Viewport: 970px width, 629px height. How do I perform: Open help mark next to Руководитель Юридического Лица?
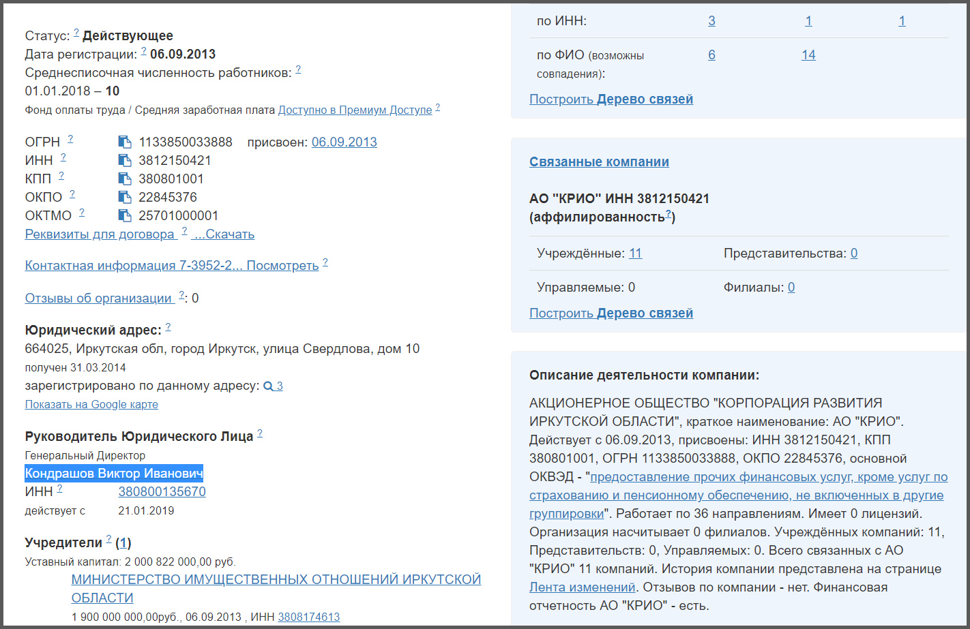coord(260,433)
